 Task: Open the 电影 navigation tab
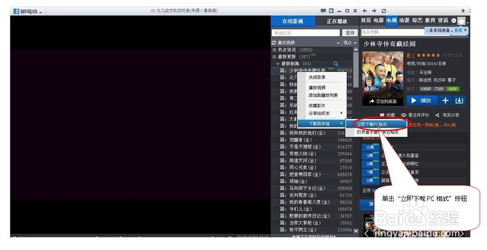click(378, 20)
